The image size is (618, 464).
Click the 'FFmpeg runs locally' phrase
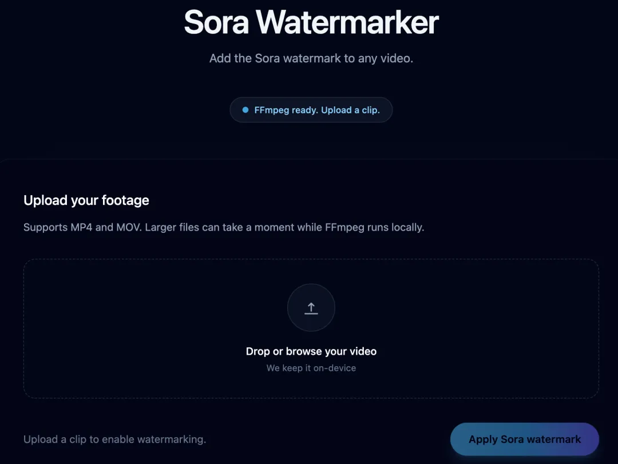(374, 227)
